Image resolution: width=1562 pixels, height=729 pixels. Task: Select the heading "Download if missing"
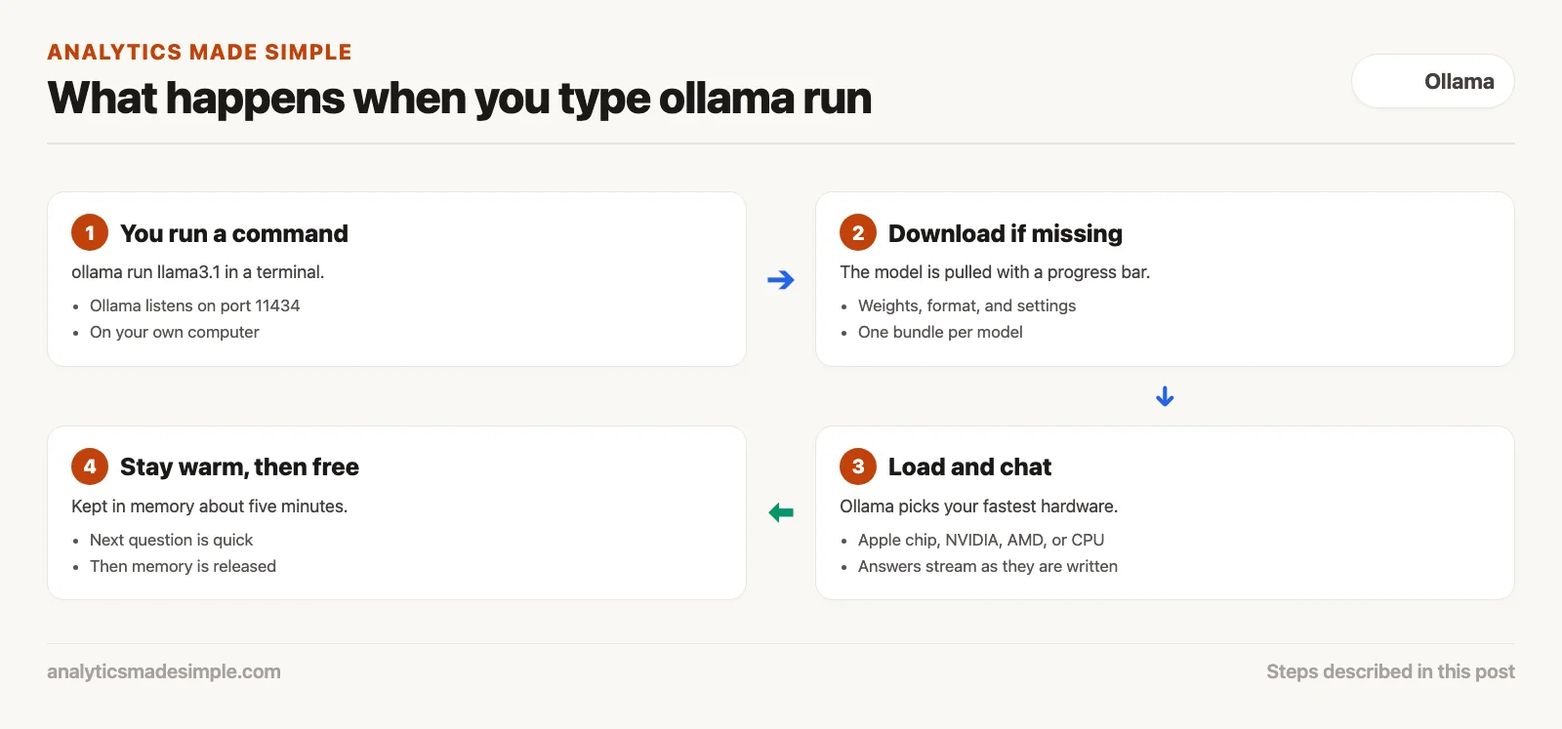tap(1005, 233)
